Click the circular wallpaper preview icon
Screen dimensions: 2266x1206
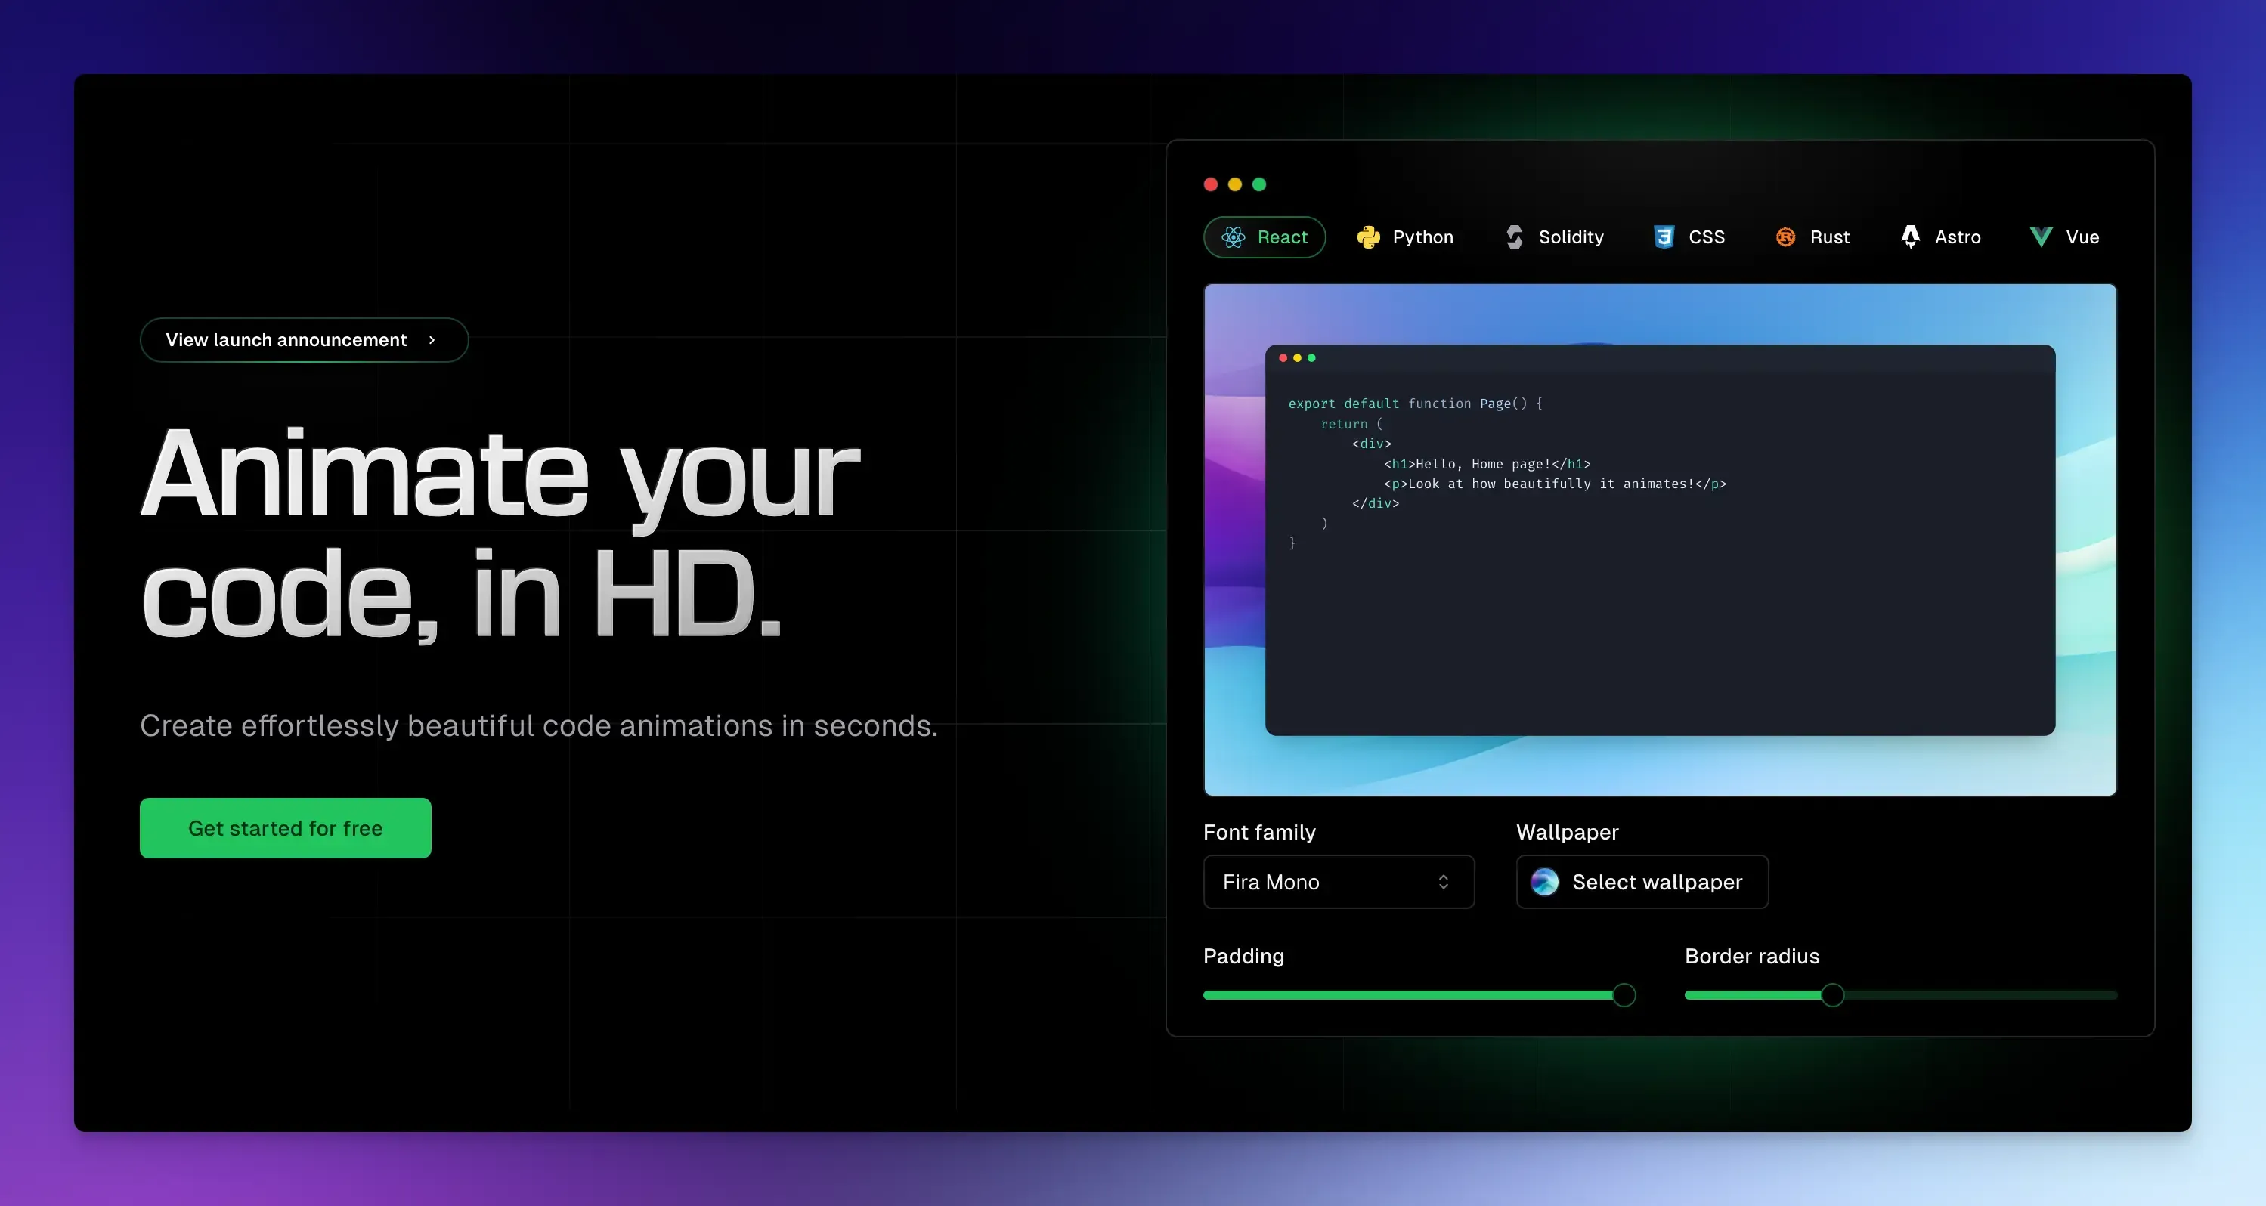(x=1544, y=881)
